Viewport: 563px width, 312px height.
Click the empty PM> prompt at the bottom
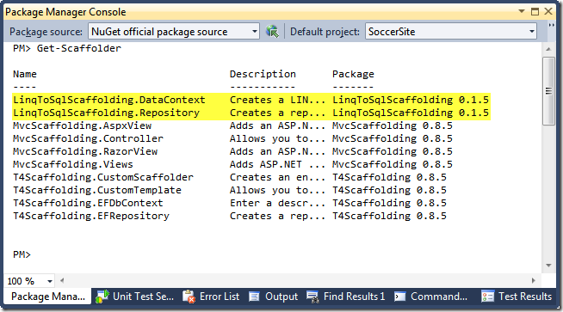pos(22,254)
